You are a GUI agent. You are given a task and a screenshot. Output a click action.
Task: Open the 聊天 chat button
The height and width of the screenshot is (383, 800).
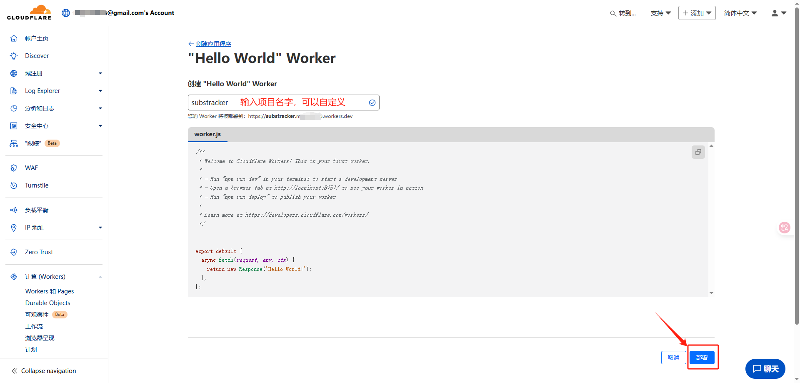click(765, 369)
